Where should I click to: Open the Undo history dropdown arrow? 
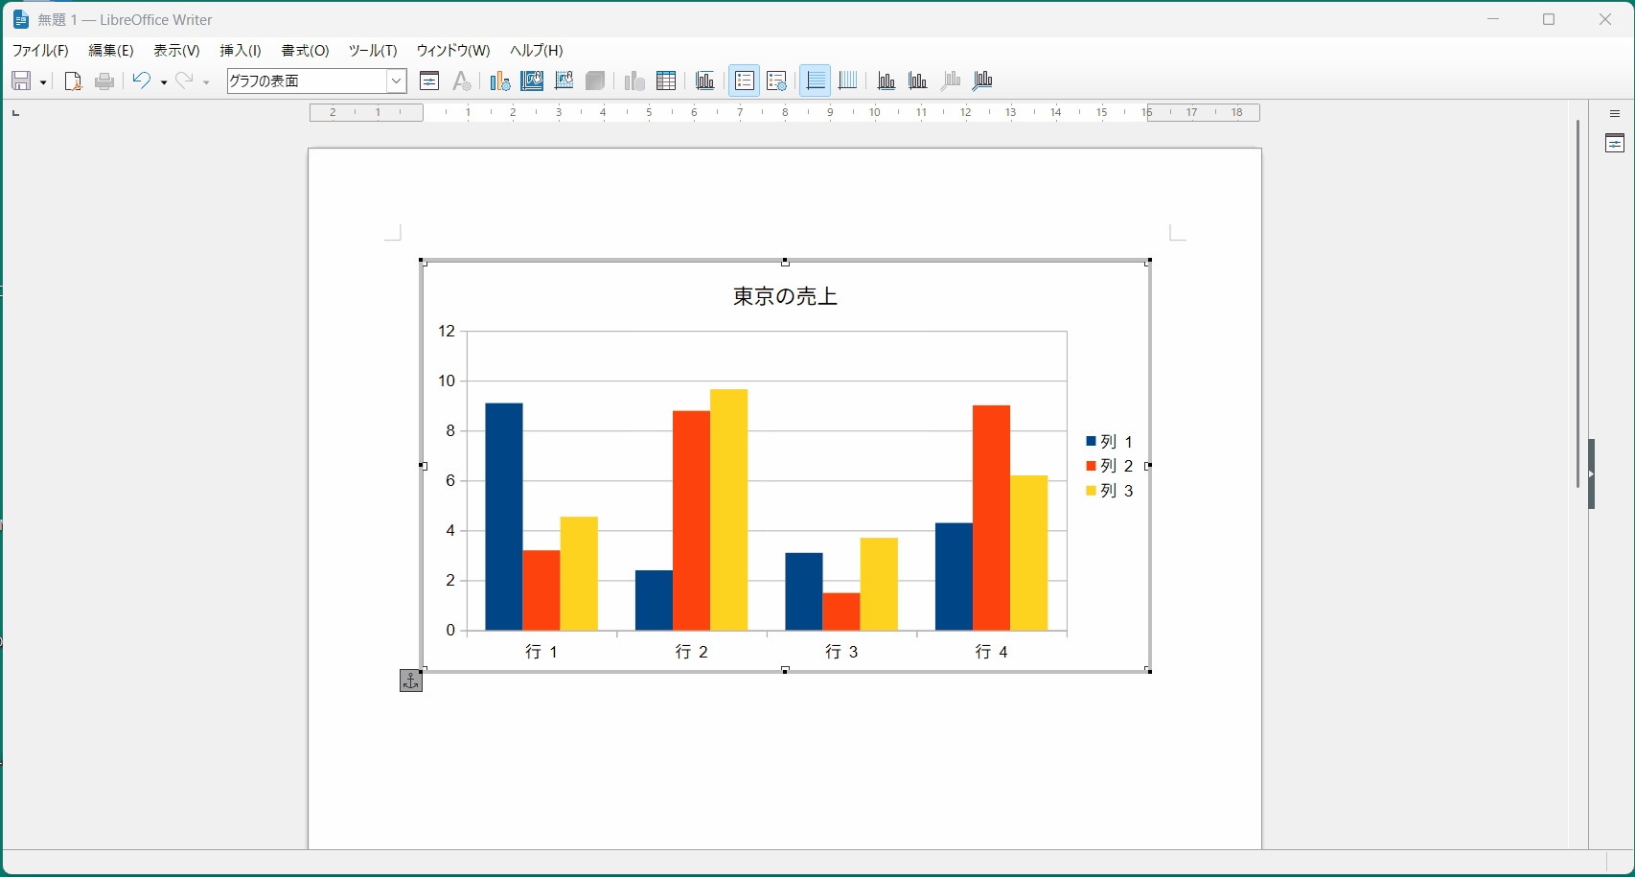pos(164,82)
